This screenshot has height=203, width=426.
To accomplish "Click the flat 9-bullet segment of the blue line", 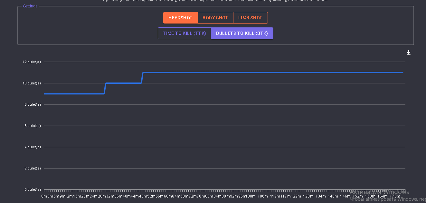I will (x=74, y=94).
